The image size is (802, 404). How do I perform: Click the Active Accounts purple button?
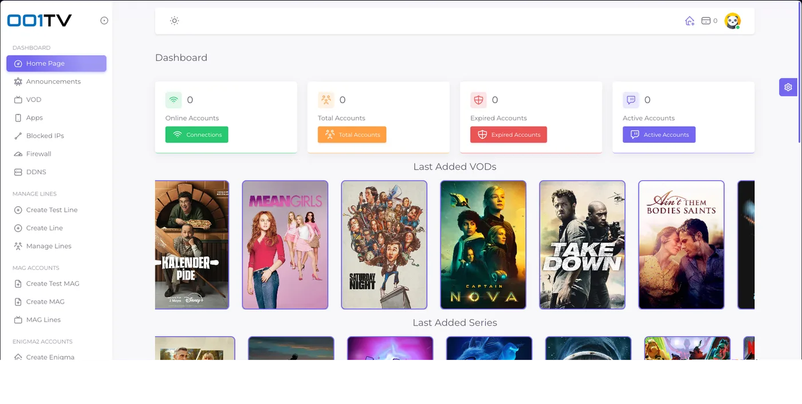pyautogui.click(x=659, y=135)
